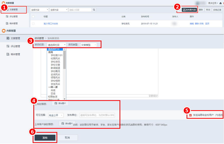
Task: Expand the 可见范围 完全公开 dropdown
Action: pos(55,115)
